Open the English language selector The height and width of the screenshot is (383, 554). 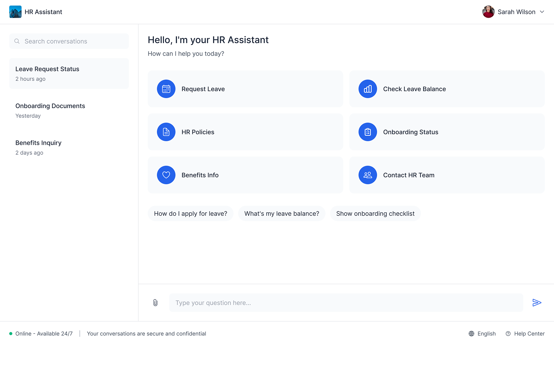tap(482, 334)
